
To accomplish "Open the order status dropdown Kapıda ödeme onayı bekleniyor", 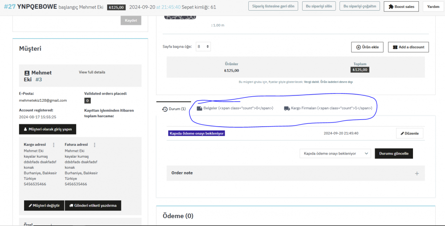I will point(335,154).
